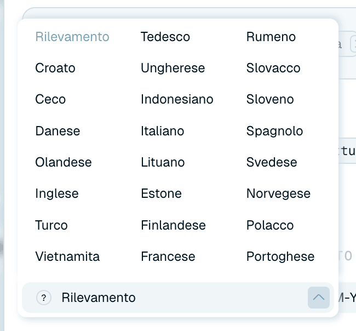Pick Portoghese from the language list
Screen dimensions: 356x331
(x=280, y=256)
